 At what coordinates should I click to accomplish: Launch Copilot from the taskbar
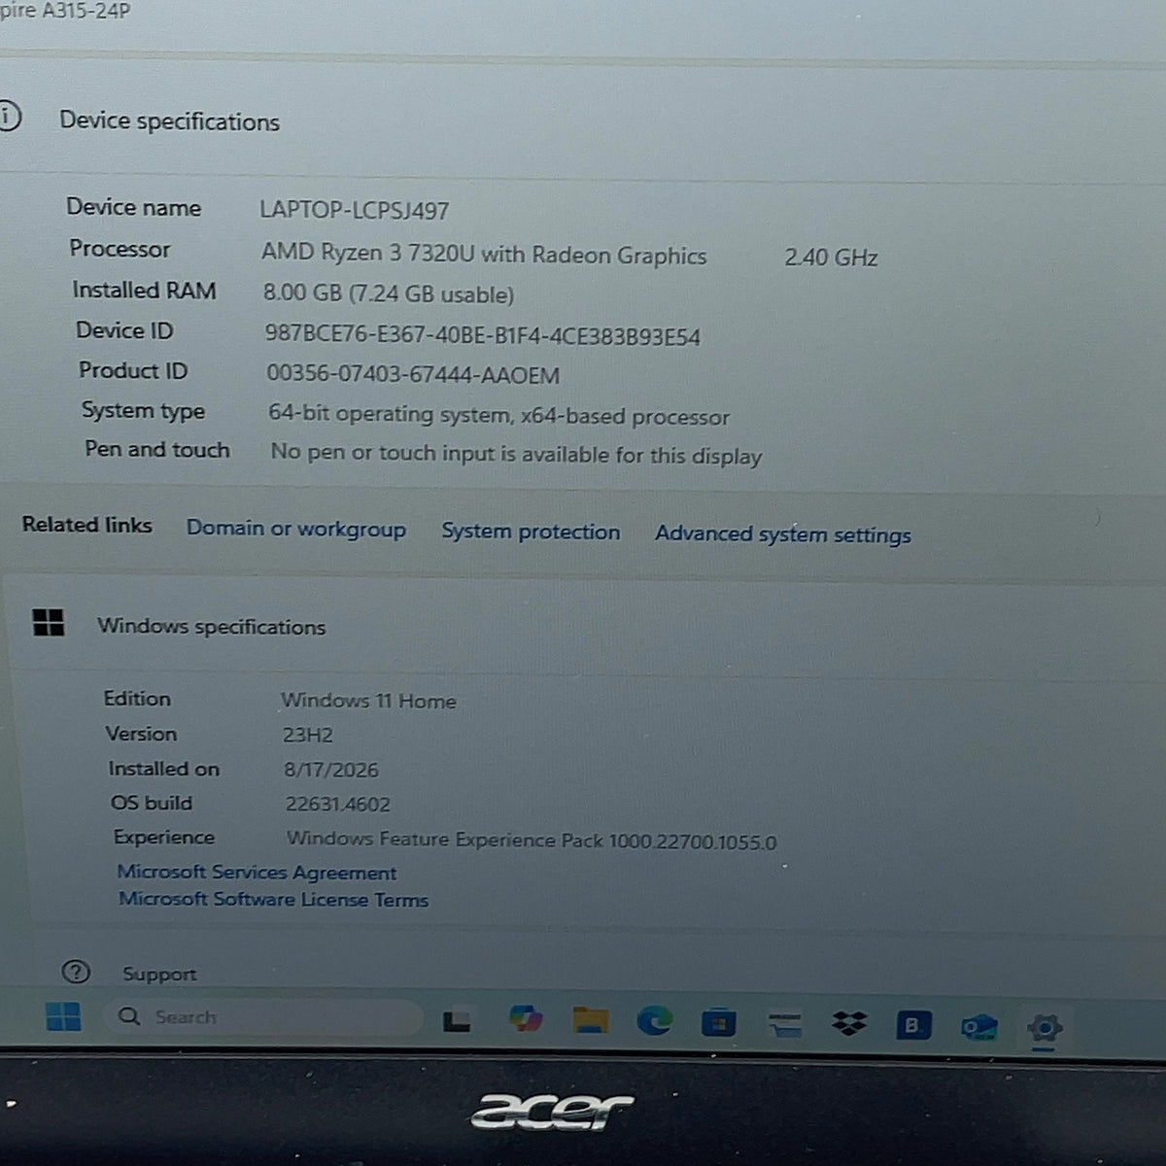tap(526, 1018)
